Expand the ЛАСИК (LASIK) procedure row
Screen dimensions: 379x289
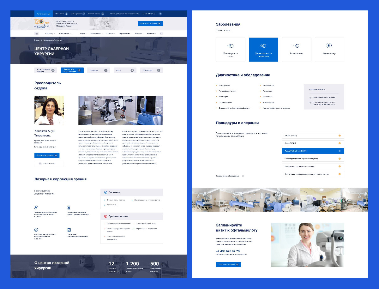tap(313, 135)
